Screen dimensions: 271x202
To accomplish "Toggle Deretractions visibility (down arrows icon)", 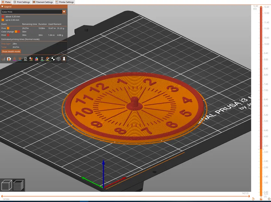I will [x=20, y=59].
